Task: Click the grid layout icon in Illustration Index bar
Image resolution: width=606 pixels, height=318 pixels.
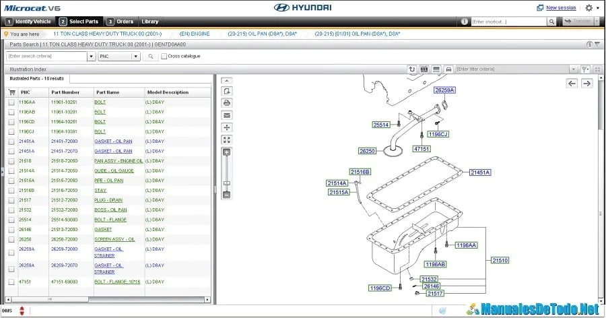Action: (597, 69)
